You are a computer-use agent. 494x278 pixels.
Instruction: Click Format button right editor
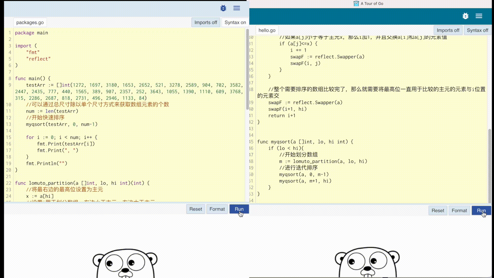(459, 211)
